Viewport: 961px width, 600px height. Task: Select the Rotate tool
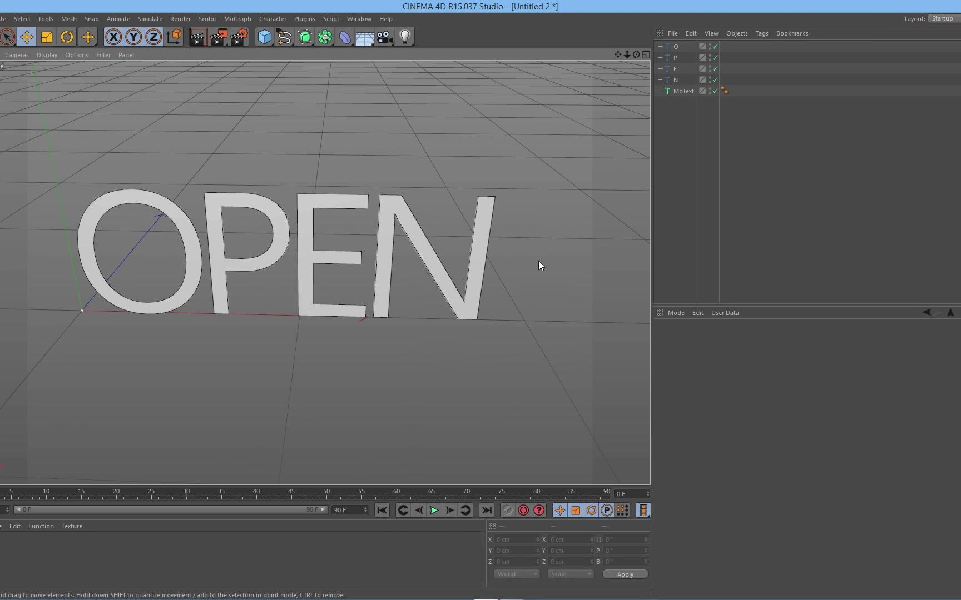pyautogui.click(x=67, y=37)
